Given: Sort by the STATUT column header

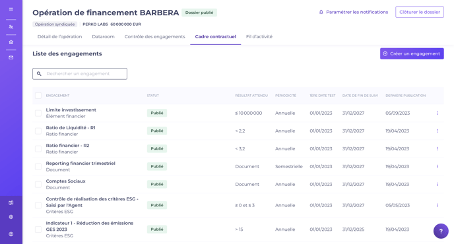Looking at the screenshot, I should (x=153, y=96).
